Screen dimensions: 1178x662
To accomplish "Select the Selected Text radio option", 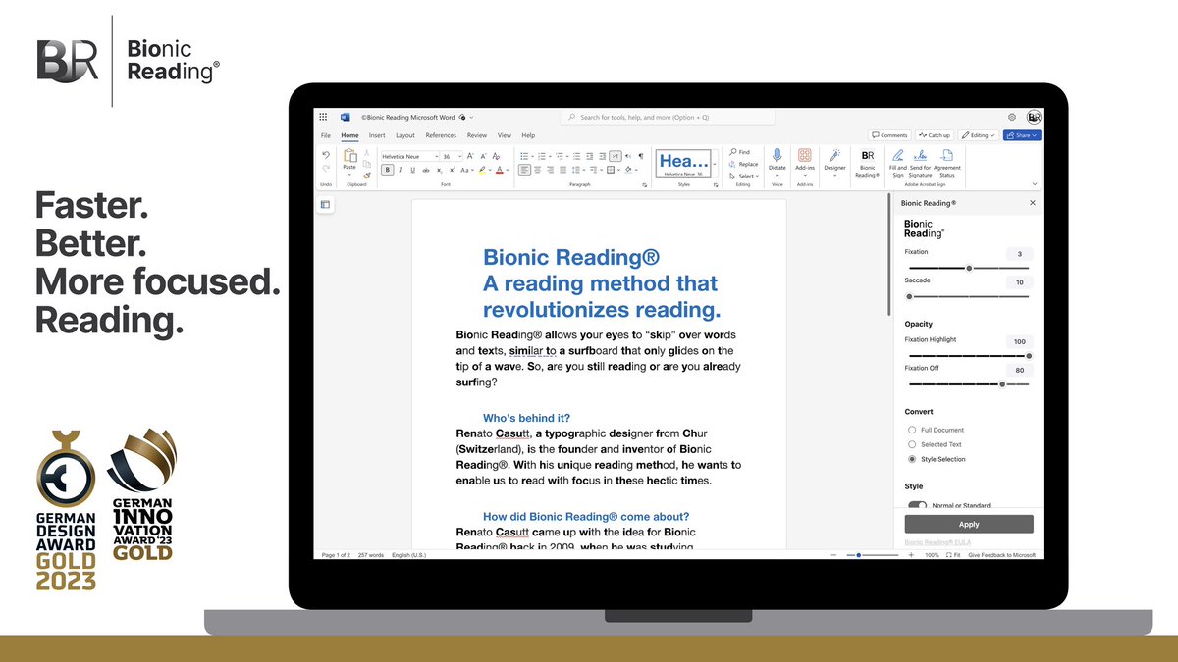I will click(912, 444).
